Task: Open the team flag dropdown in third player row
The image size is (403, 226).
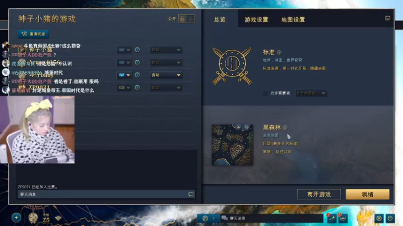Action: [x=124, y=75]
